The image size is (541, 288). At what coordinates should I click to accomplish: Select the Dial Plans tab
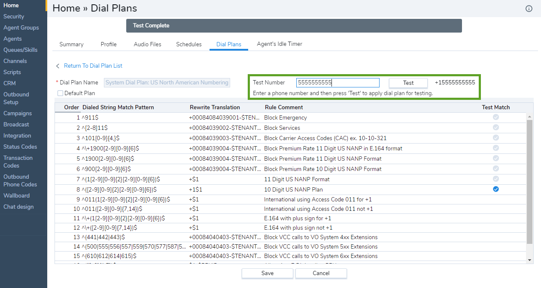click(229, 44)
